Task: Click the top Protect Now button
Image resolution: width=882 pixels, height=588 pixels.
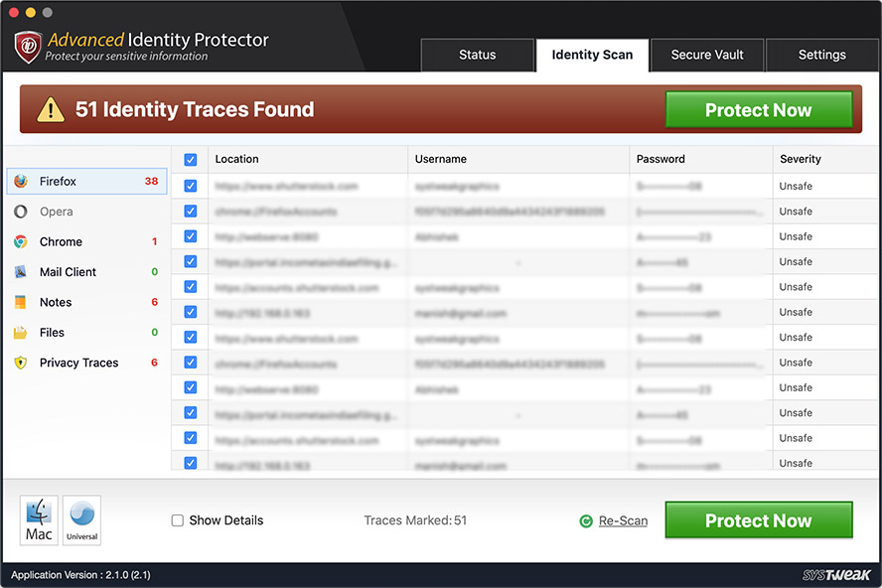Action: pyautogui.click(x=759, y=109)
